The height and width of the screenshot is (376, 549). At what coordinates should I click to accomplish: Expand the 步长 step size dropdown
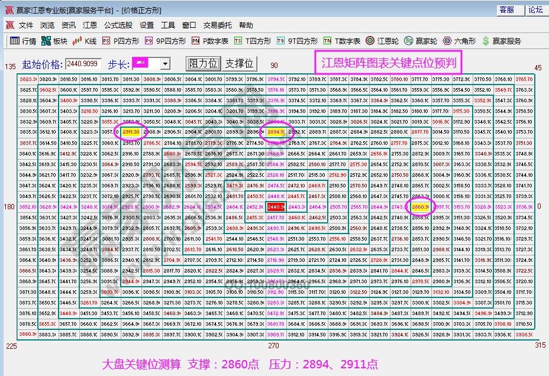(164, 63)
